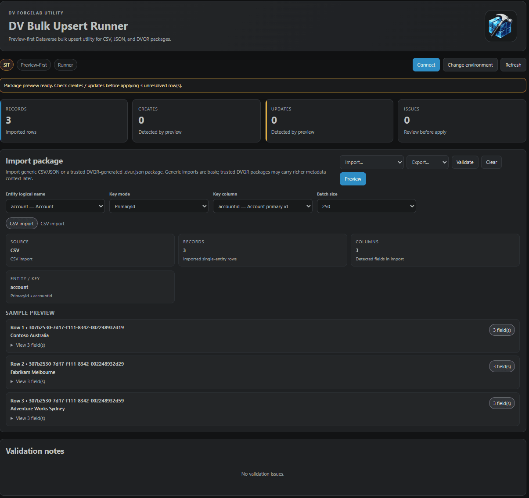The height and width of the screenshot is (498, 529).
Task: Click the Records summary card
Action: (64, 121)
